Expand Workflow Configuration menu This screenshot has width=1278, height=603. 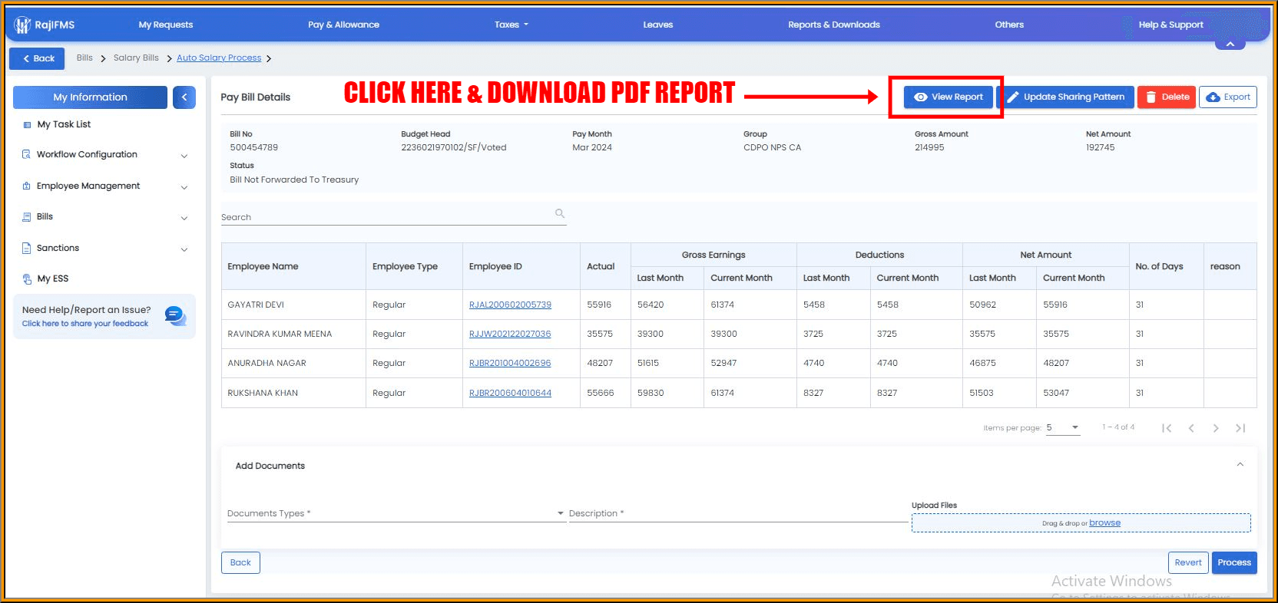point(184,156)
